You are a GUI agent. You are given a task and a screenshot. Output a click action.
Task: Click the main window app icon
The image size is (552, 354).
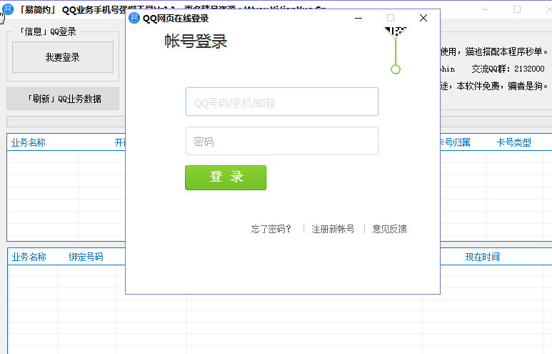8,9
